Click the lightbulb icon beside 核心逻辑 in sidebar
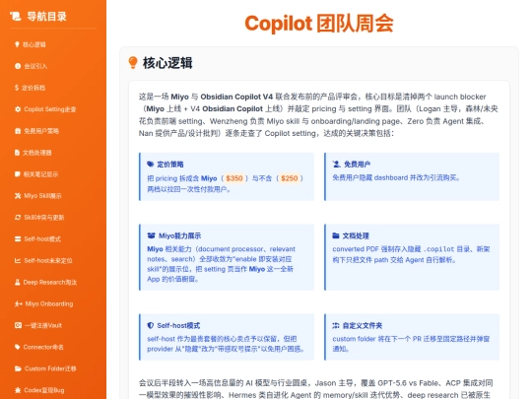 click(17, 44)
